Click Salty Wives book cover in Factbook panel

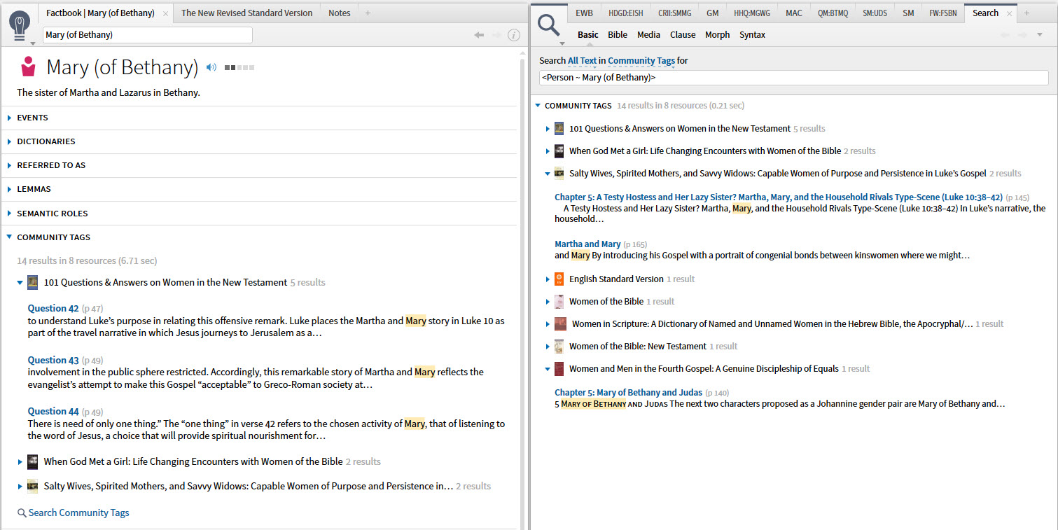point(32,487)
